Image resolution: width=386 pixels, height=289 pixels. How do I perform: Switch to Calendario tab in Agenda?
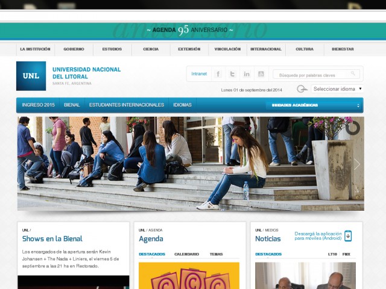point(186,254)
